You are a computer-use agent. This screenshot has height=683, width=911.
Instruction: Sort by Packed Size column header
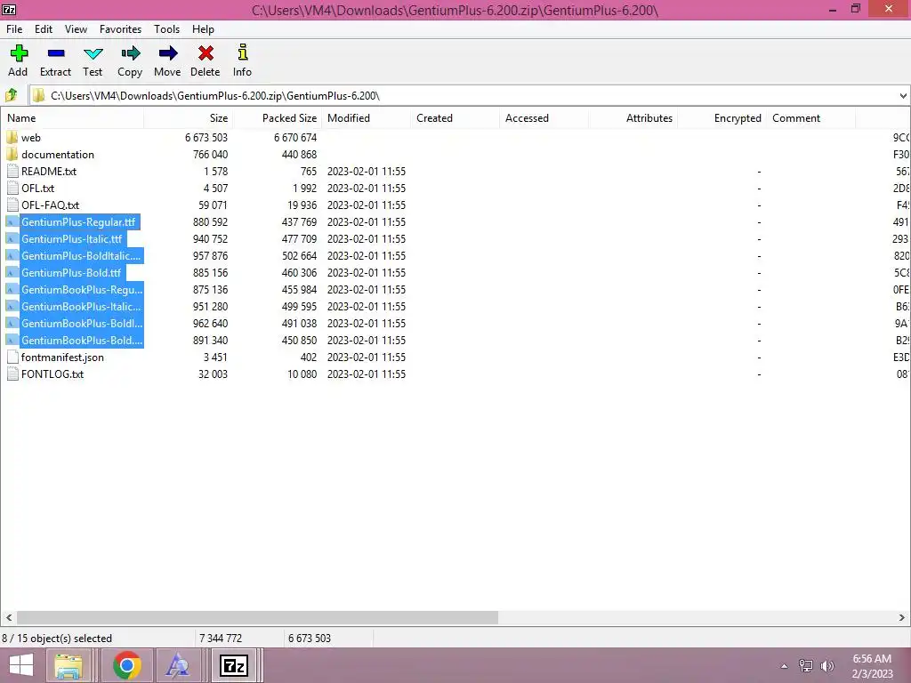(278, 118)
